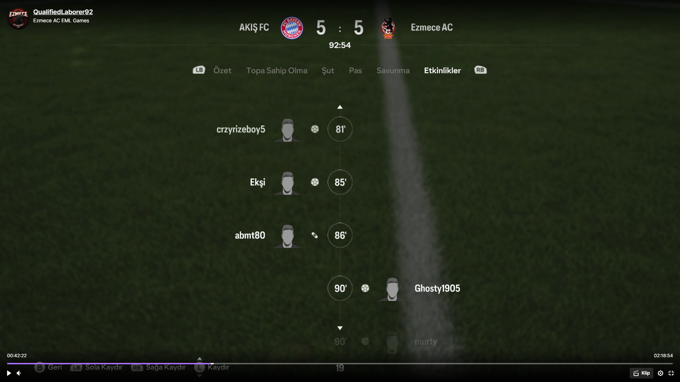Seek along the video progress bar
The width and height of the screenshot is (680, 382).
click(340, 363)
